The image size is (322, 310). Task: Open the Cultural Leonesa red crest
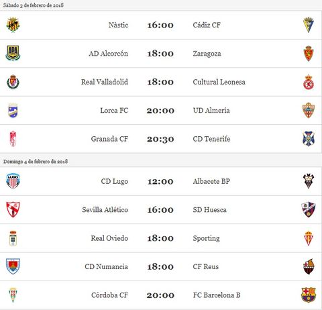point(309,82)
